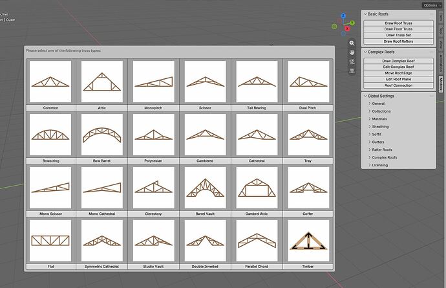Click the green Y axis gizmo

click(x=352, y=23)
